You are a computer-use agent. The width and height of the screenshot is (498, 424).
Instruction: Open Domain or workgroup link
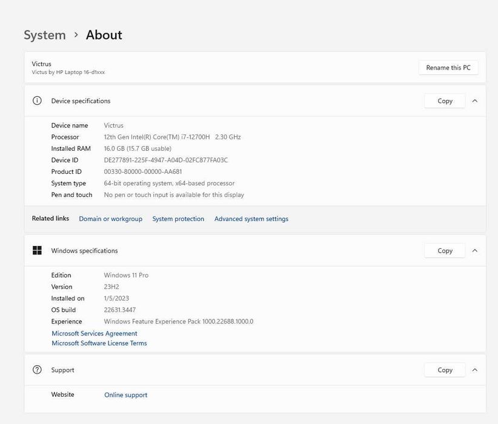click(110, 219)
